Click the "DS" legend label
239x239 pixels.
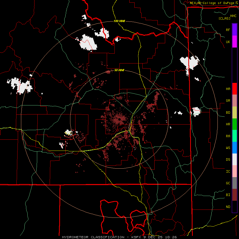point(228,159)
